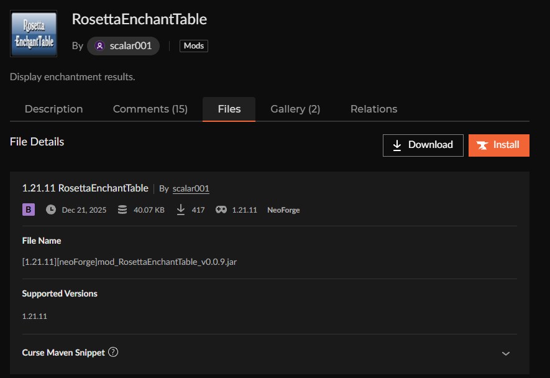Open the Comments (15) tab

pos(150,109)
